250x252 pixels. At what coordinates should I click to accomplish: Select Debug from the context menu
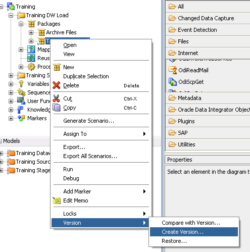coord(101,178)
